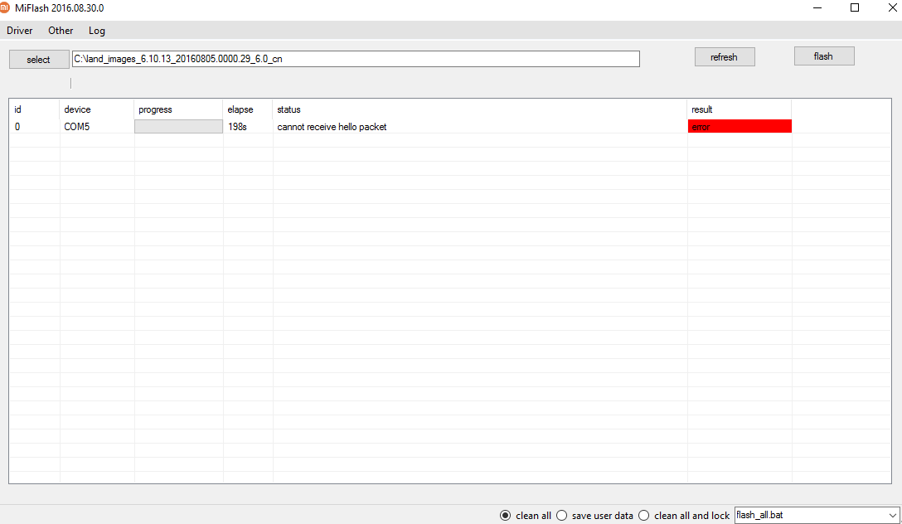This screenshot has width=902, height=524.
Task: Click the id column header
Action: coord(35,109)
